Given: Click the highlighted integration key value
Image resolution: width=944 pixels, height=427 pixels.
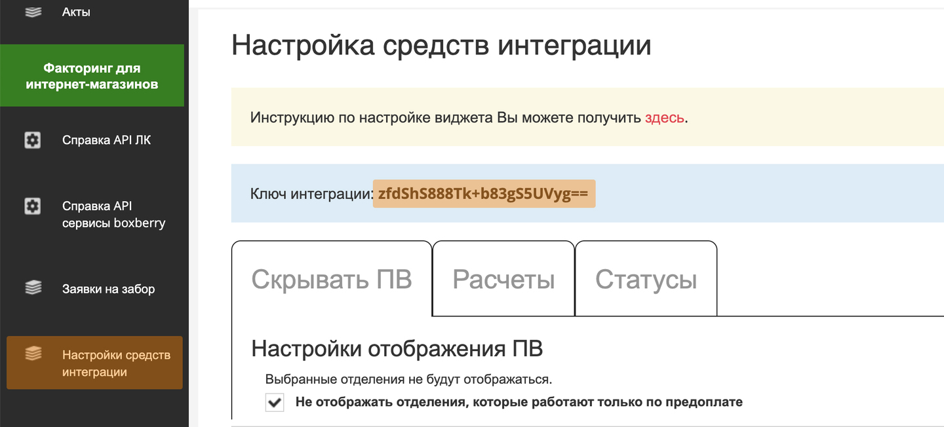Looking at the screenshot, I should (x=484, y=194).
